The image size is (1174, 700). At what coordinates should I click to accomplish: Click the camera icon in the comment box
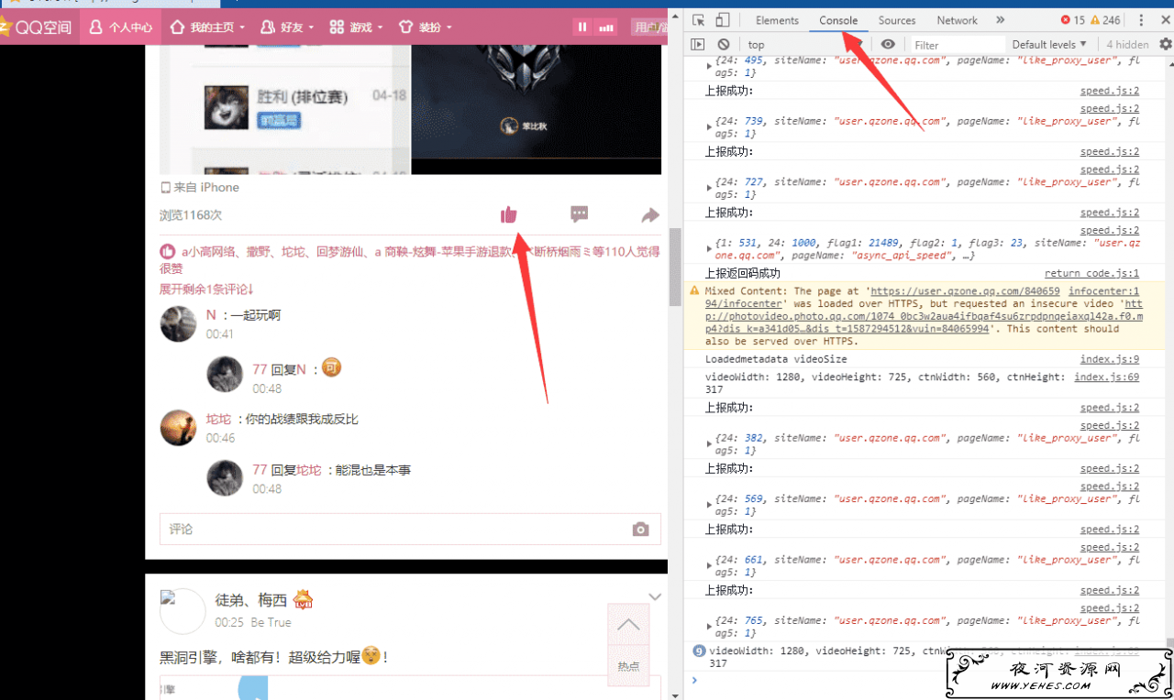[640, 530]
